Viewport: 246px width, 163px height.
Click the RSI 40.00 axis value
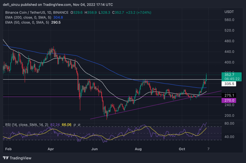point(229,137)
